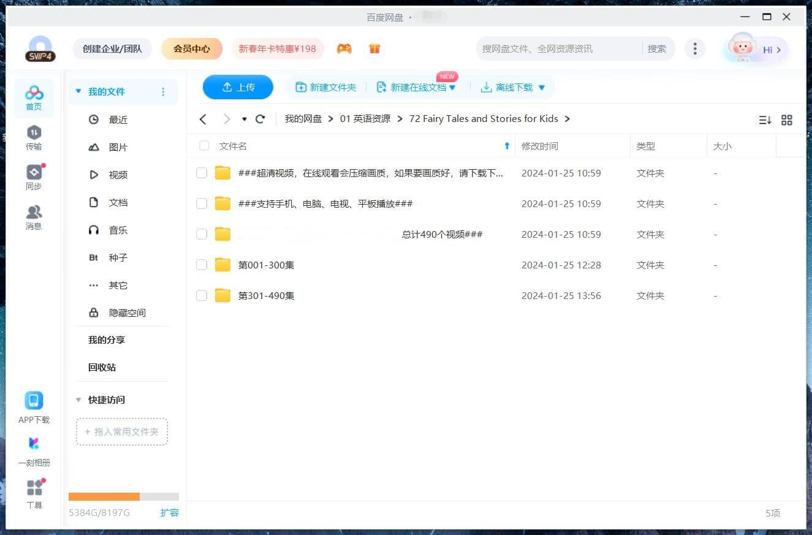Open the 工具 tools icon

34,488
